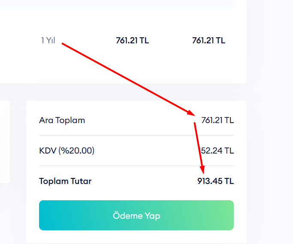The height and width of the screenshot is (244, 293).
Task: Click the %20.00 rate inside the KDV label
Action: [x=77, y=151]
